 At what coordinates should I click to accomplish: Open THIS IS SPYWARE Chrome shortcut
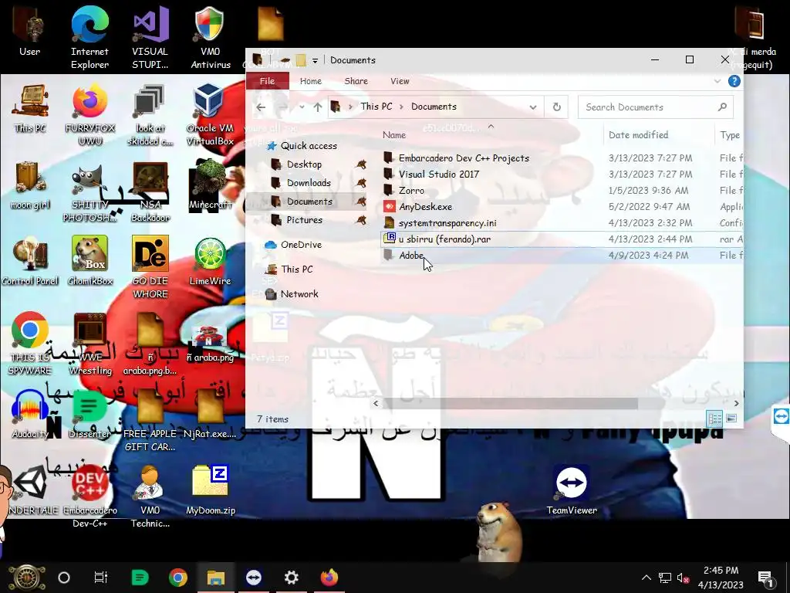[x=30, y=344]
